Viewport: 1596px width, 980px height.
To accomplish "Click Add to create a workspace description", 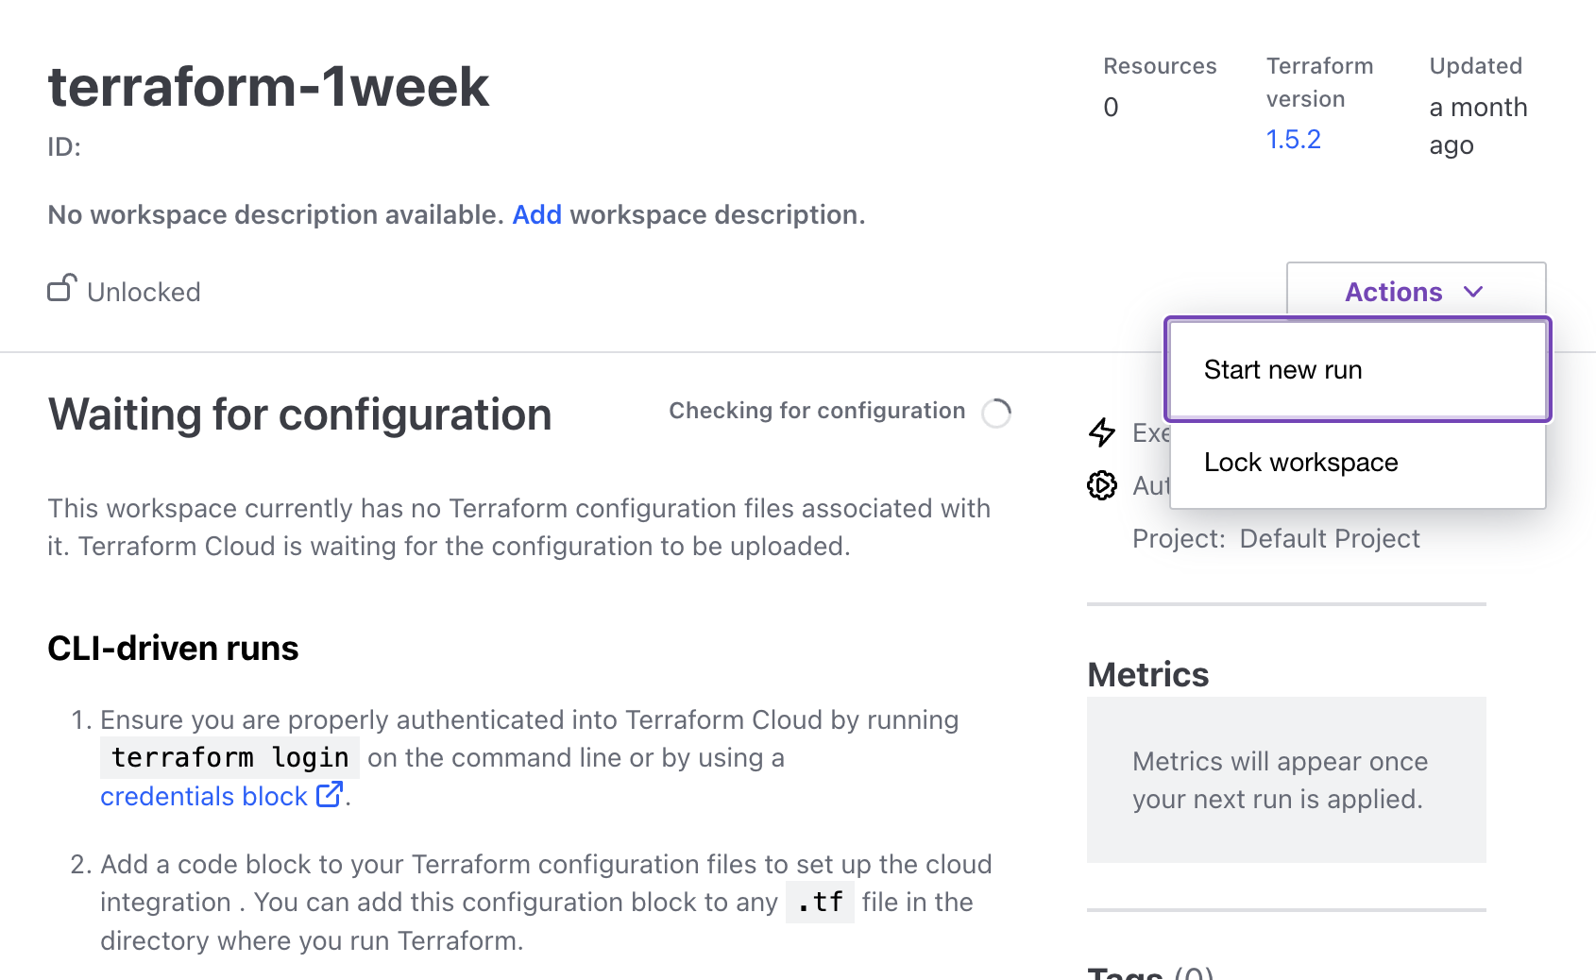I will (536, 214).
